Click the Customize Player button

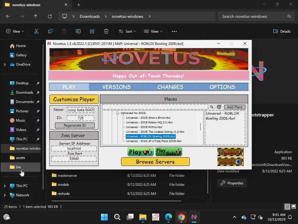[x=74, y=99]
